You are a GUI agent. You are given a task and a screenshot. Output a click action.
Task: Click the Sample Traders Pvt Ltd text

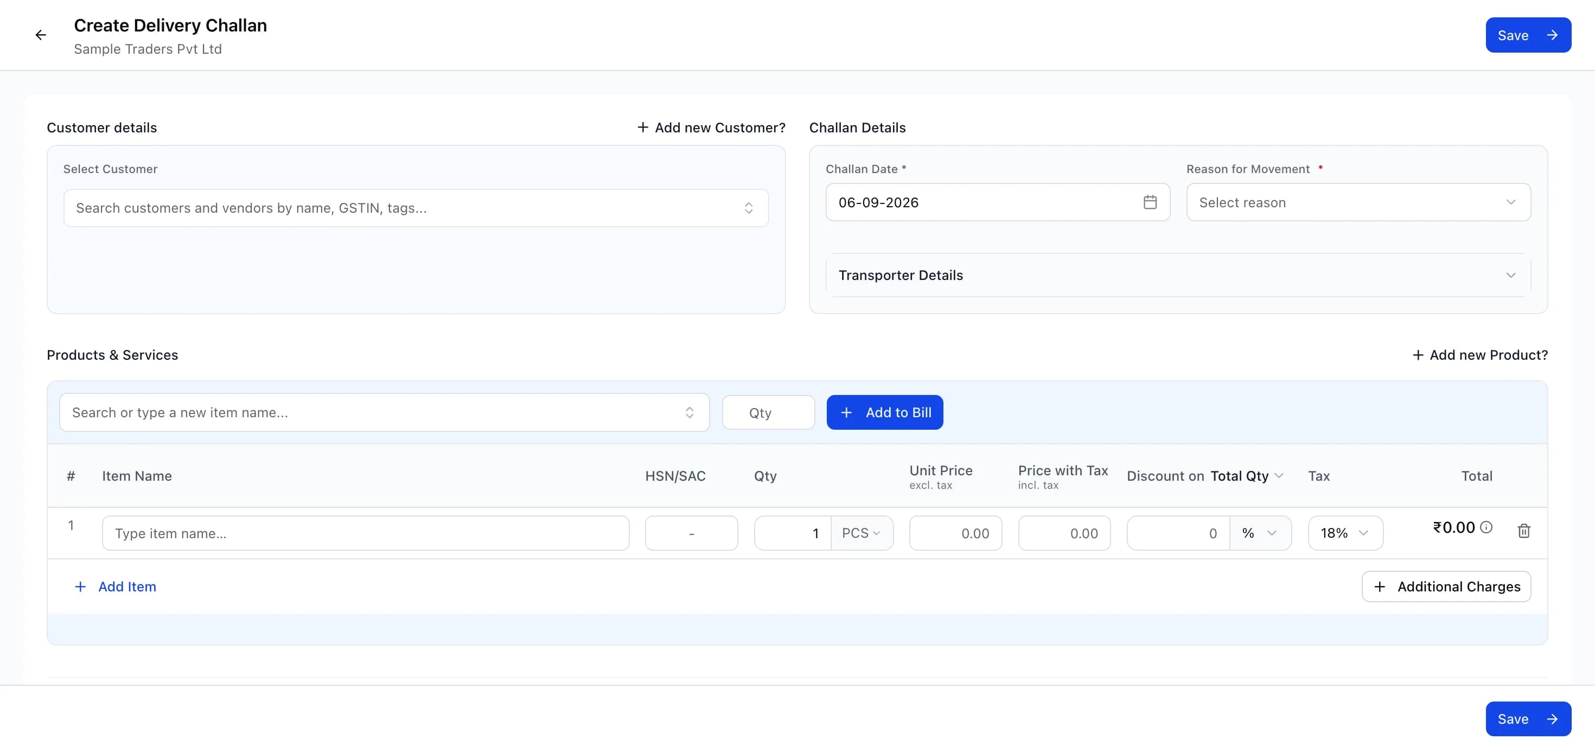[x=148, y=49]
